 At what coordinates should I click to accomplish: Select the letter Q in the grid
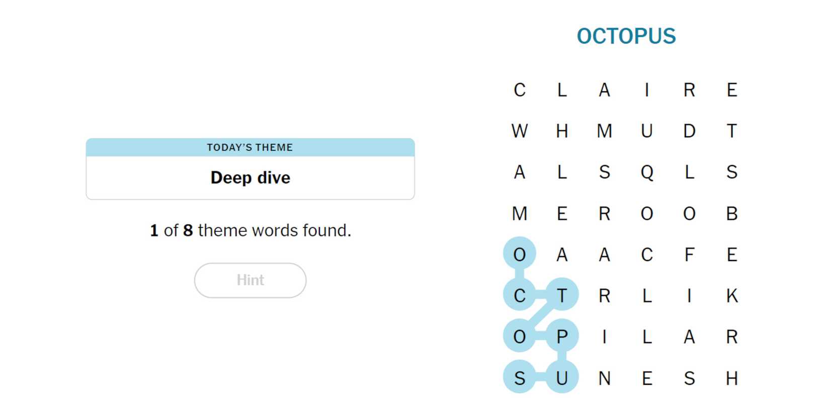647,173
